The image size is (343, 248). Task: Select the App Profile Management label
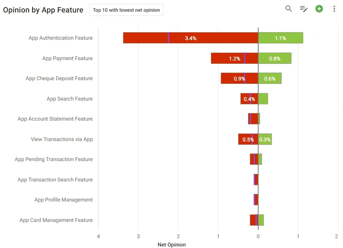point(64,200)
